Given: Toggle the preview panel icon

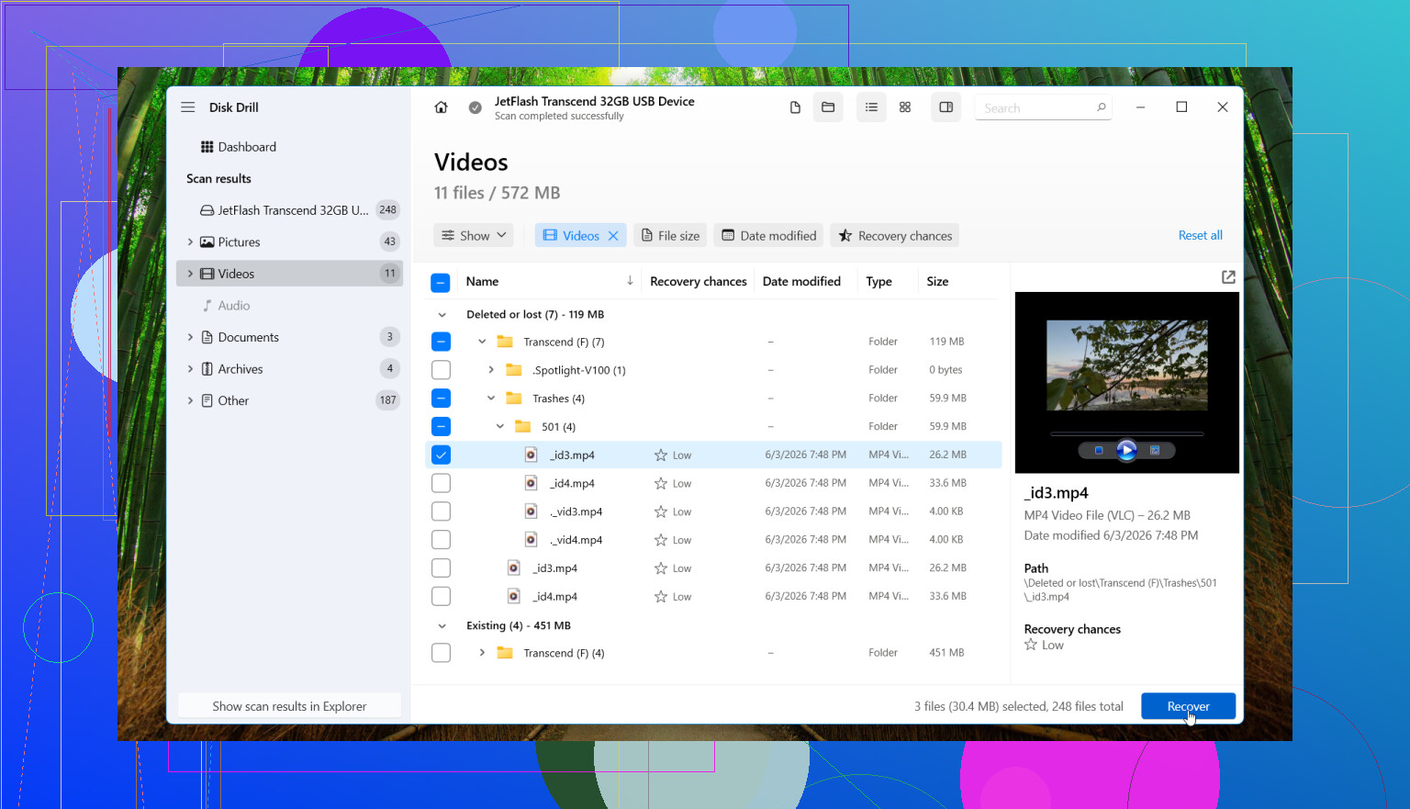Looking at the screenshot, I should point(946,107).
